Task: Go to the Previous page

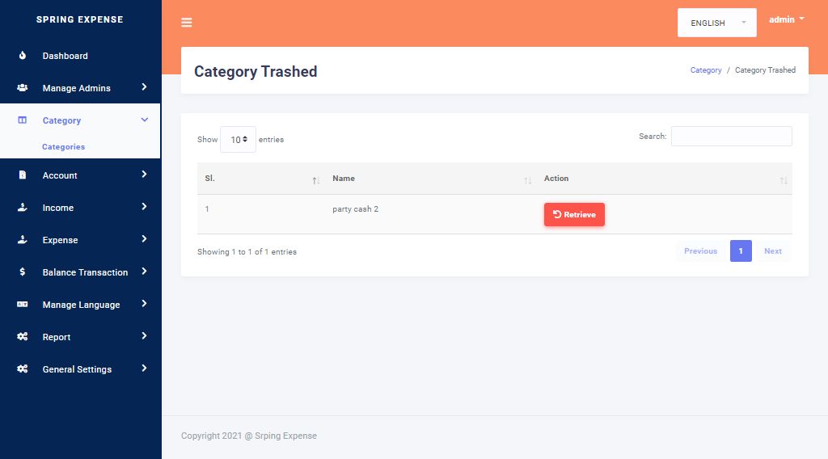Action: (x=700, y=251)
